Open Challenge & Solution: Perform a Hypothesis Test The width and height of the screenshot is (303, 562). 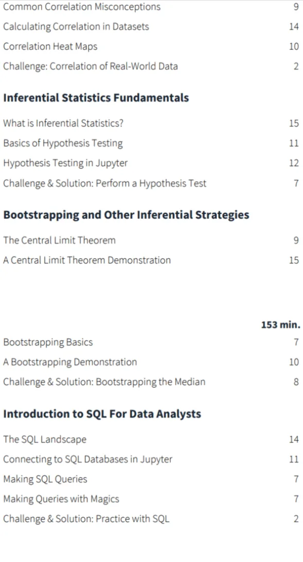105,183
